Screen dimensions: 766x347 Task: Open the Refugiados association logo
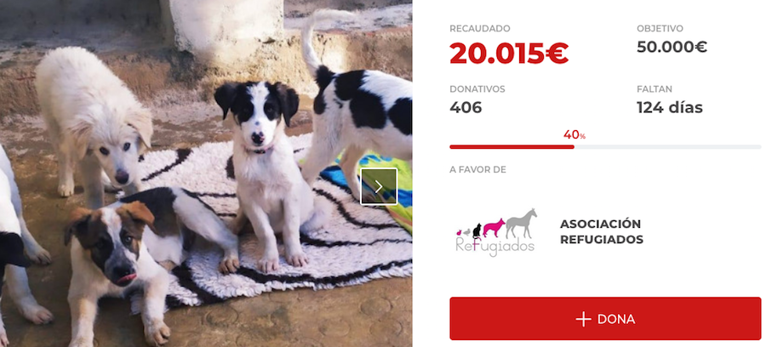click(x=496, y=232)
